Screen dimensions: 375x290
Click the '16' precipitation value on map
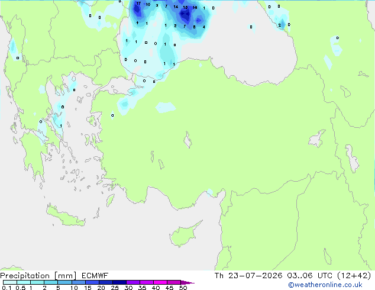point(195,8)
